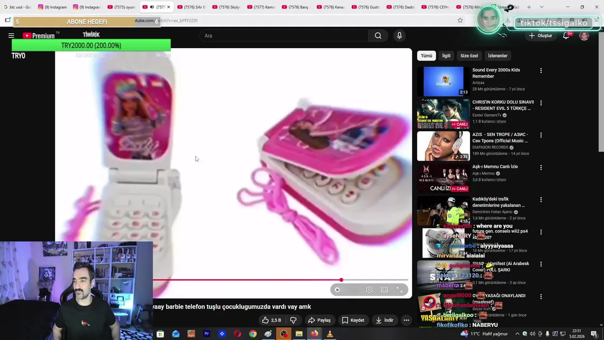This screenshot has height=340, width=604.
Task: Switch to the btc usd Google tab
Action: click(x=17, y=7)
